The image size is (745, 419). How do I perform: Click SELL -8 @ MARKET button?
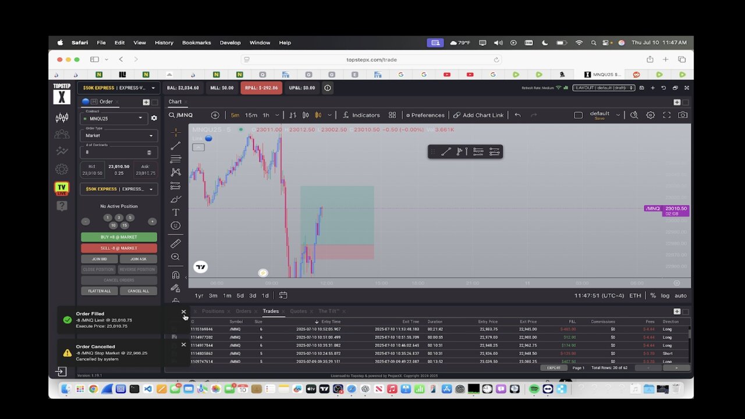click(x=119, y=248)
